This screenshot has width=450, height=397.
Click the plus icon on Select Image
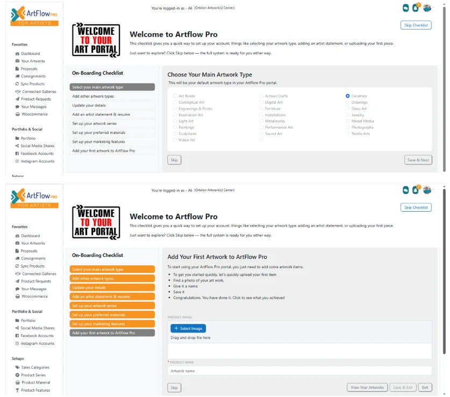point(176,328)
